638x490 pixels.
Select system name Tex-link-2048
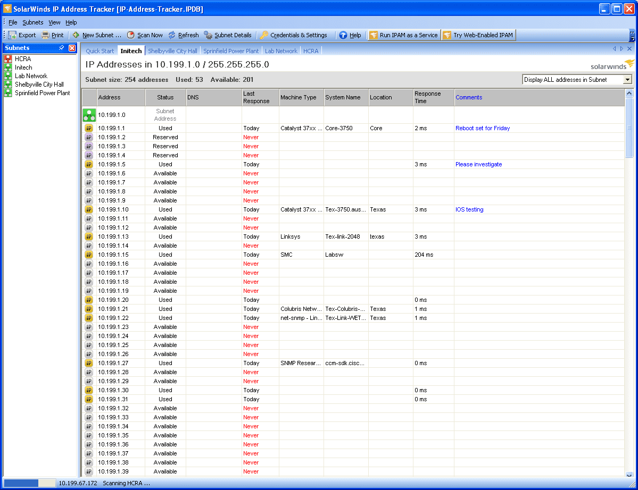coord(343,237)
